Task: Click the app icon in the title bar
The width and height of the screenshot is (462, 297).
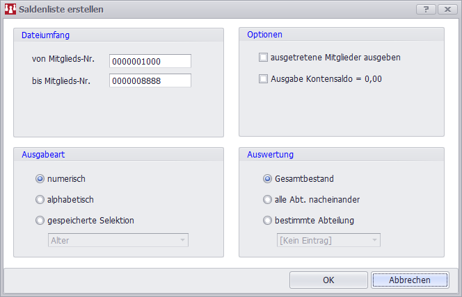Action: click(10, 10)
